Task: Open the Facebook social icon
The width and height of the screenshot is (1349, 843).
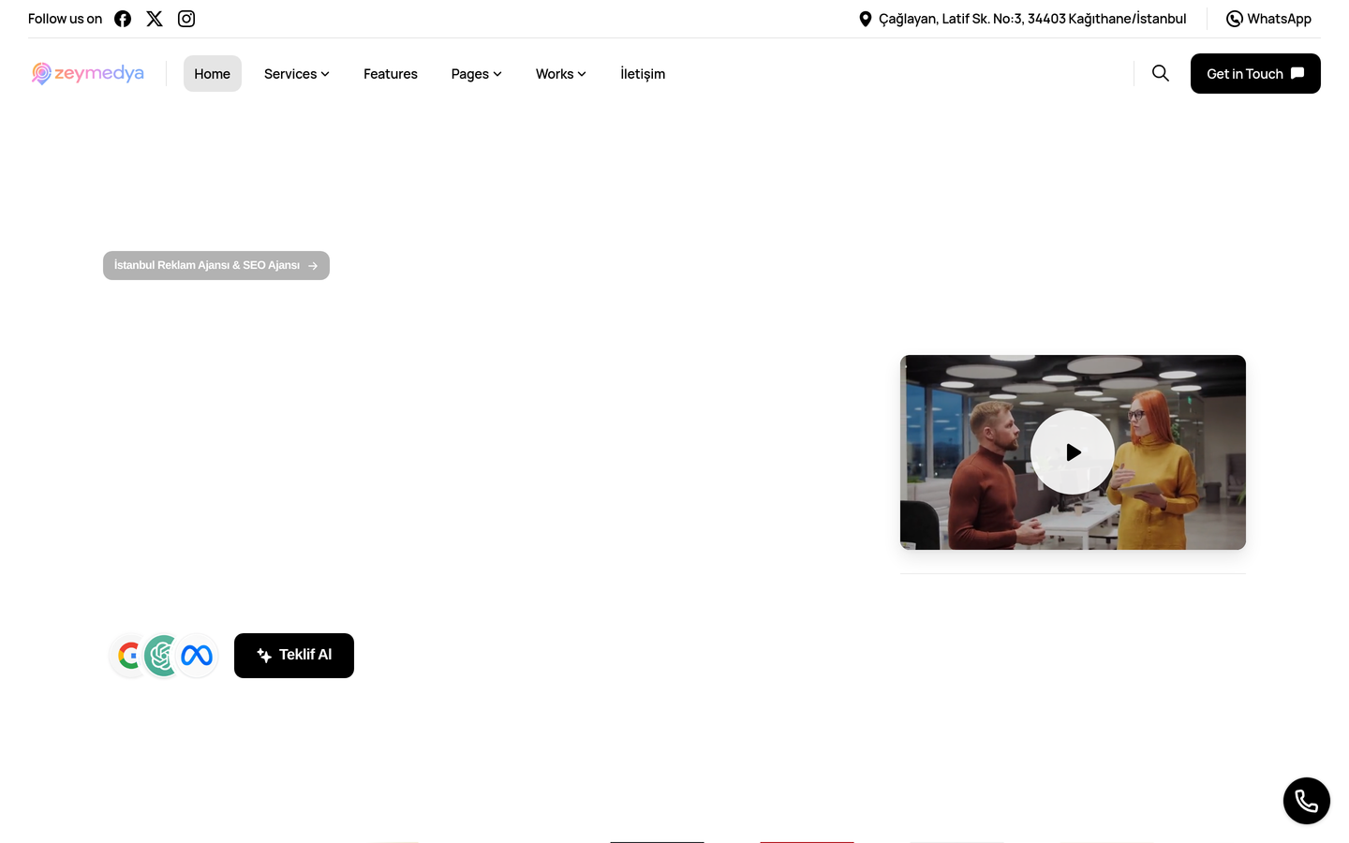Action: 123,19
